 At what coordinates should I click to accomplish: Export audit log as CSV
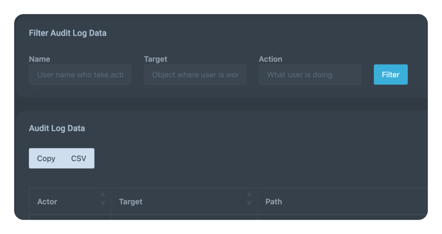[79, 158]
